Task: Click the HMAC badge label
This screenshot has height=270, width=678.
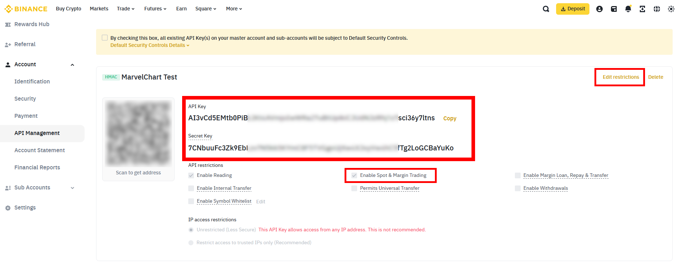Action: point(111,77)
